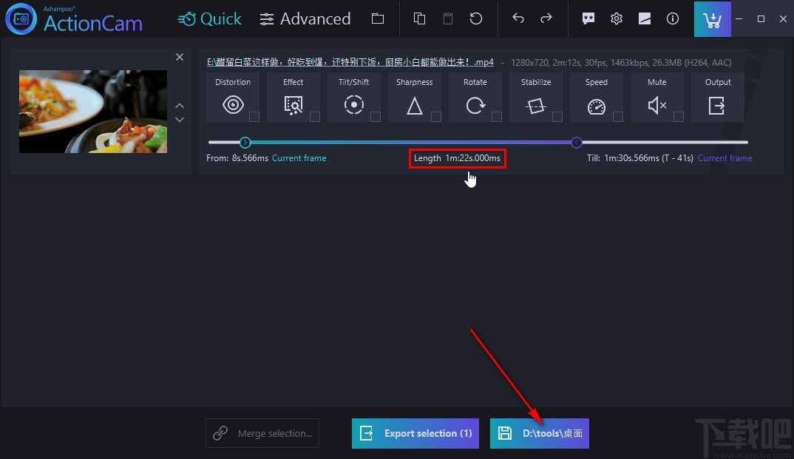794x459 pixels.
Task: Open a video file via folder icon
Action: pyautogui.click(x=378, y=18)
